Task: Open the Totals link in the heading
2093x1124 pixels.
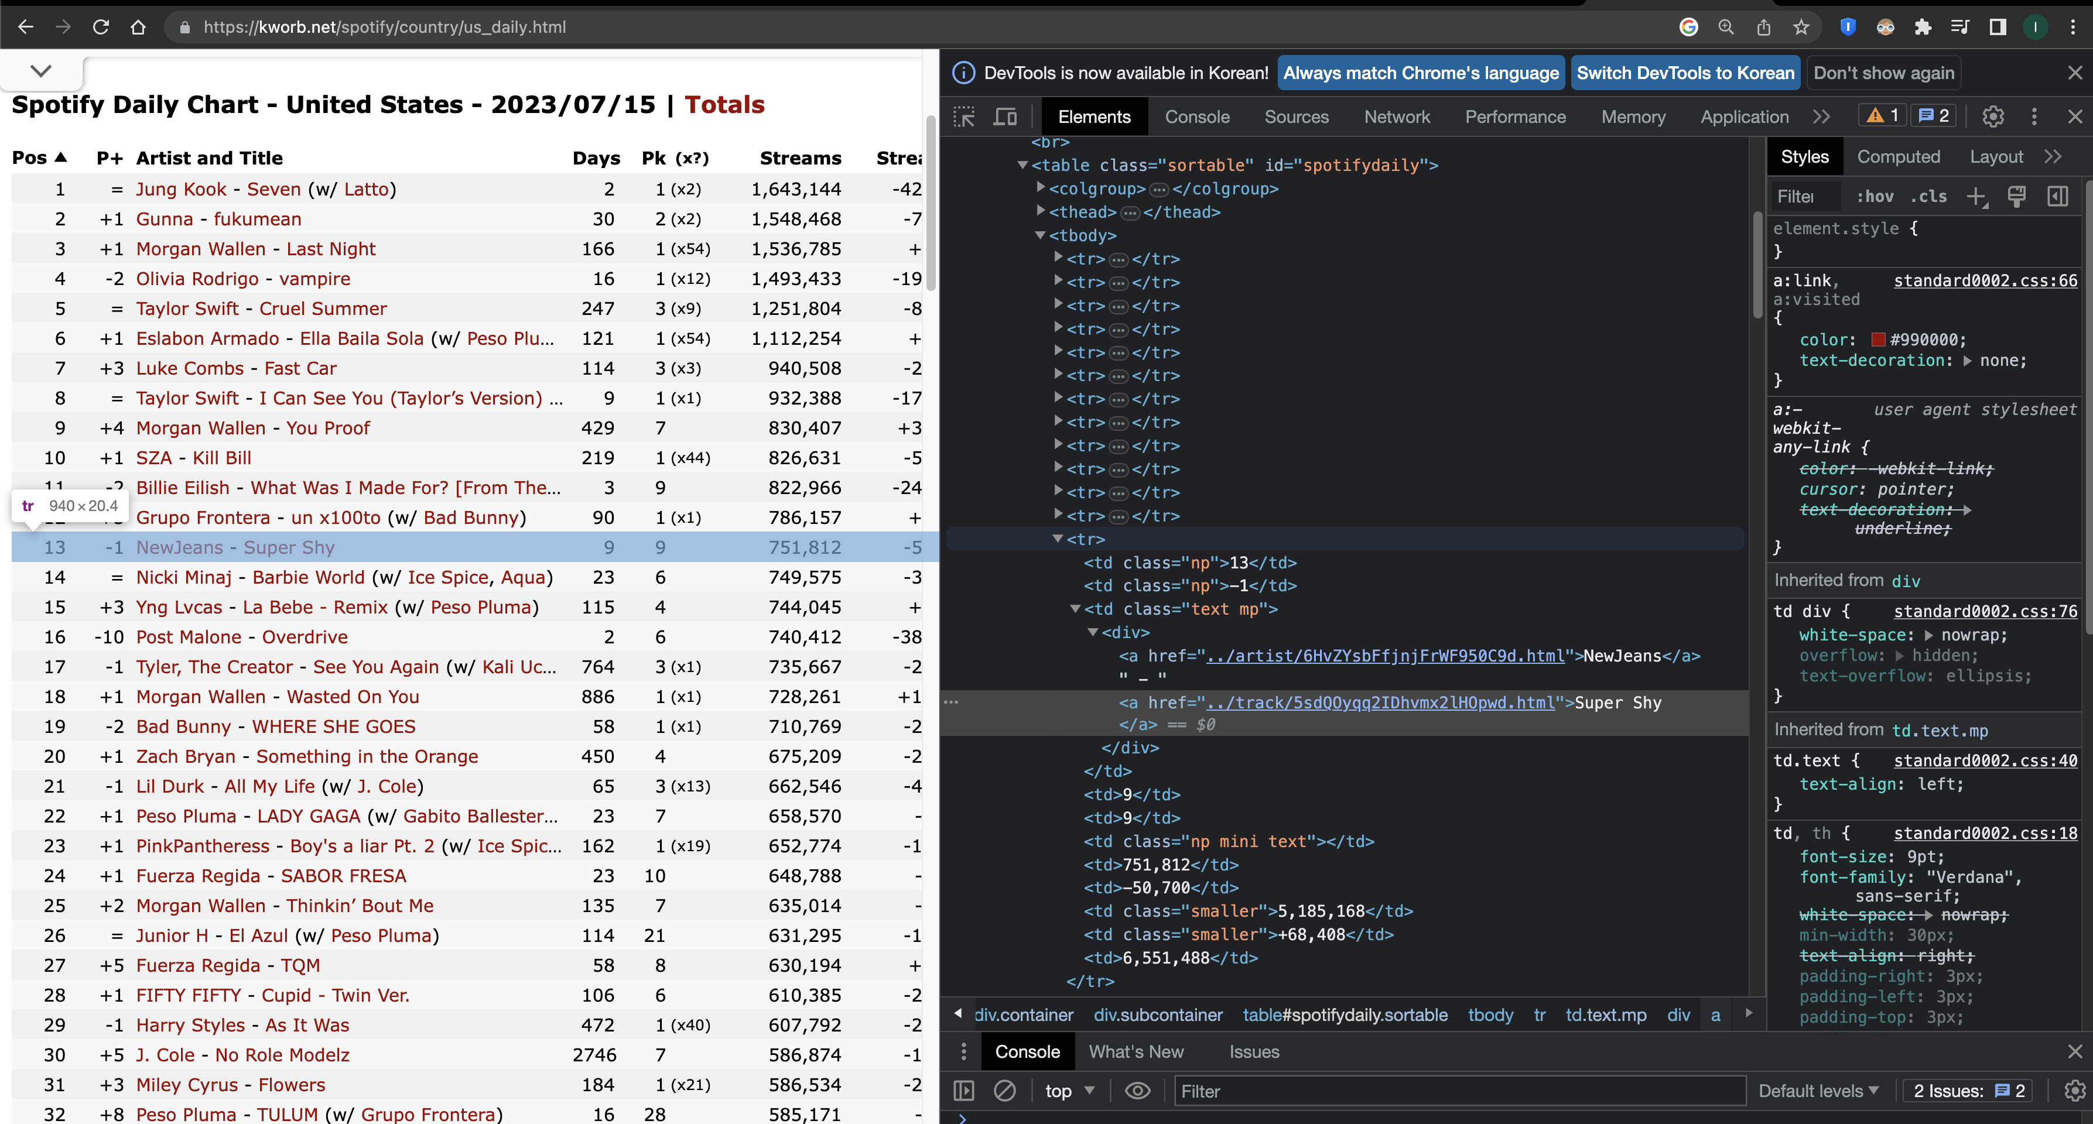Action: point(724,105)
